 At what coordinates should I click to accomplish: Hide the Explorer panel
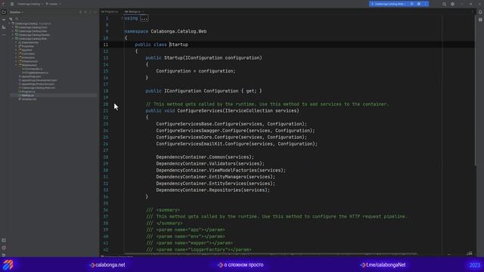(95, 12)
